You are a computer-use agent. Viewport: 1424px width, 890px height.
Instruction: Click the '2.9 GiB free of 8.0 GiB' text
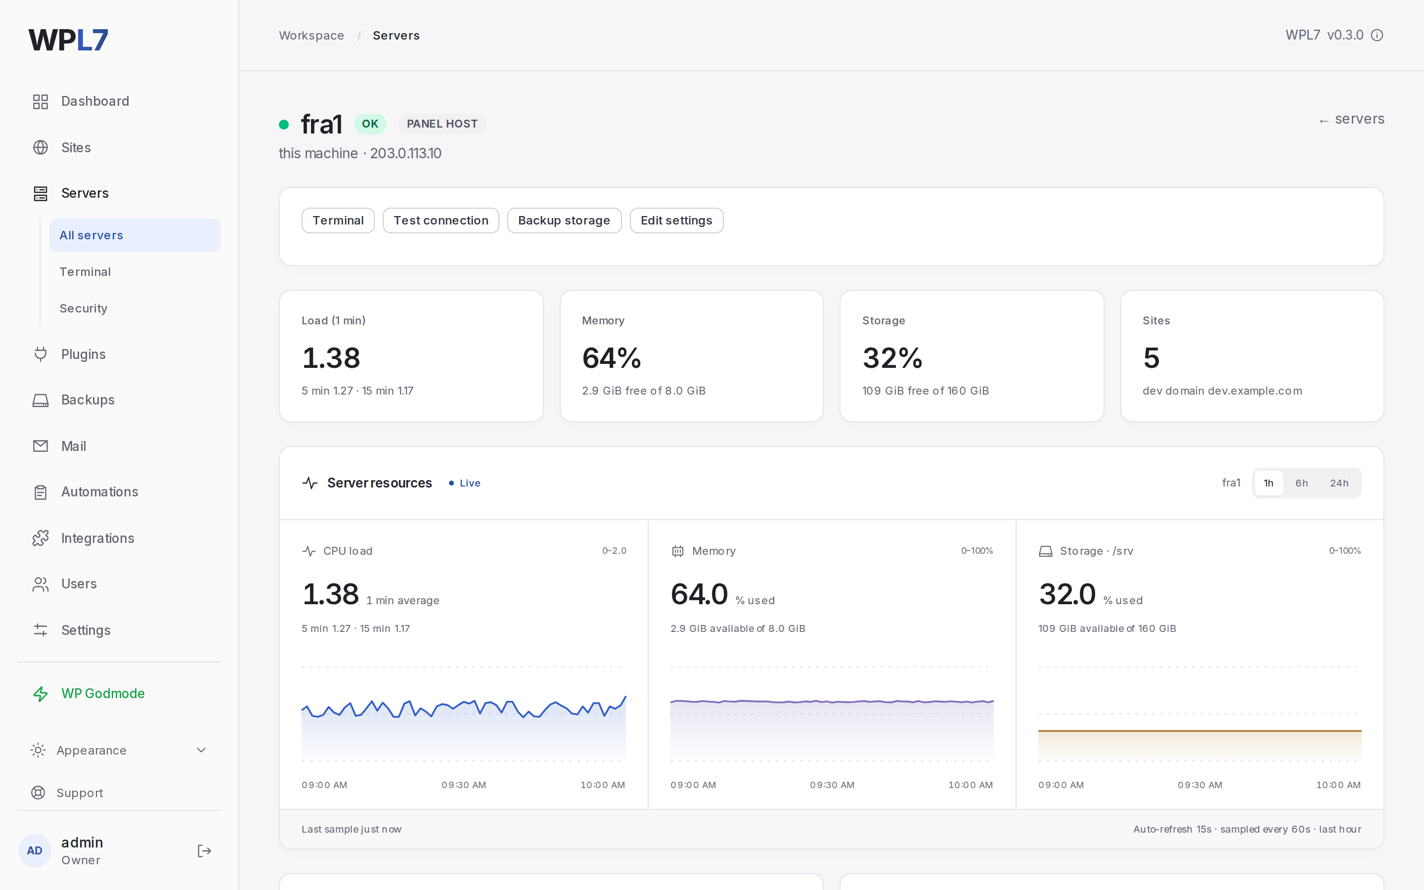click(643, 391)
